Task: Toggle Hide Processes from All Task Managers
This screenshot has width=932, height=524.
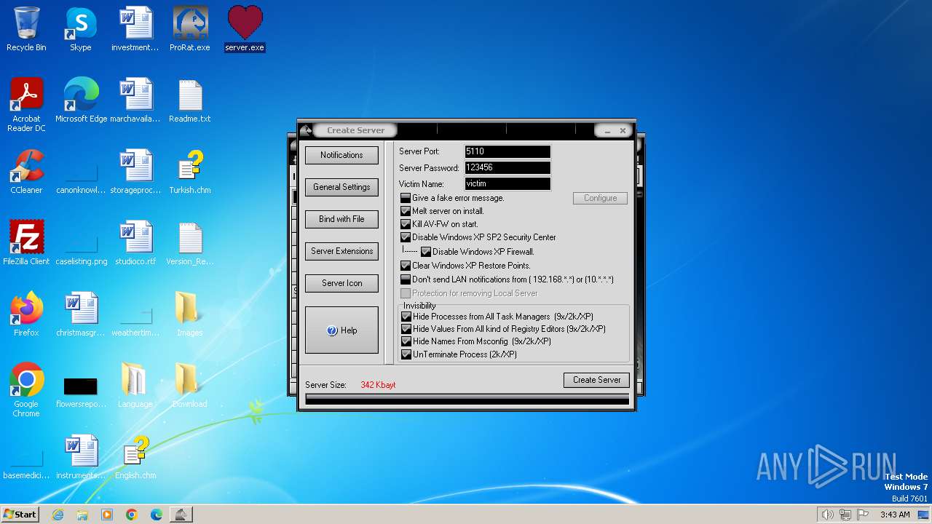Action: click(x=406, y=317)
